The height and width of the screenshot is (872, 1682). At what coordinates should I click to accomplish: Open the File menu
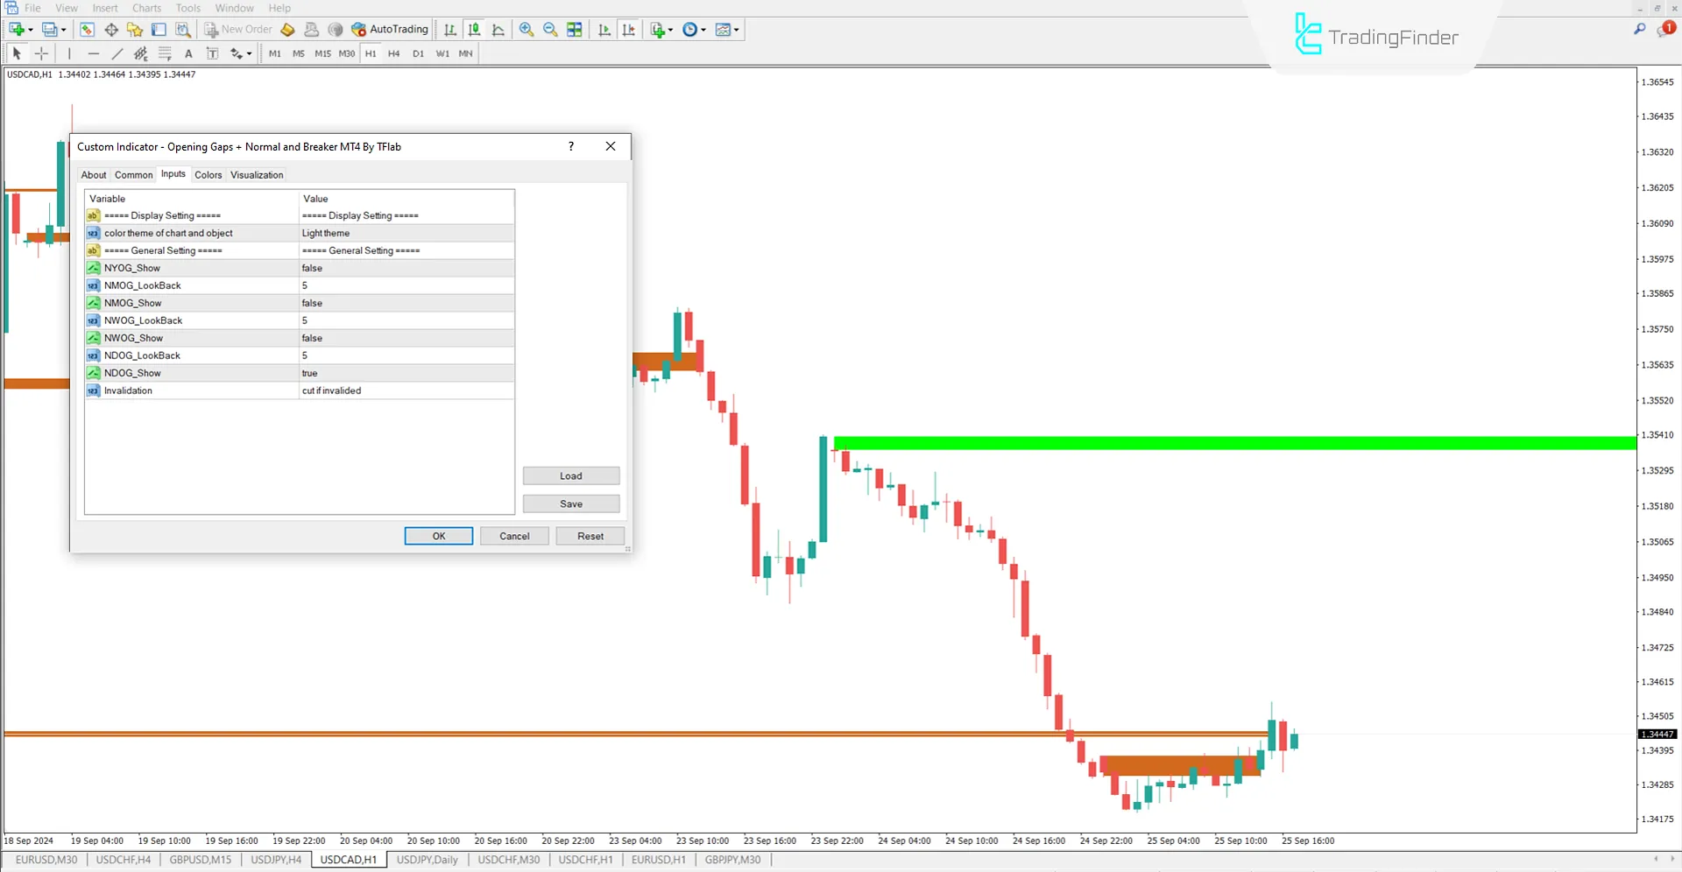pos(32,8)
